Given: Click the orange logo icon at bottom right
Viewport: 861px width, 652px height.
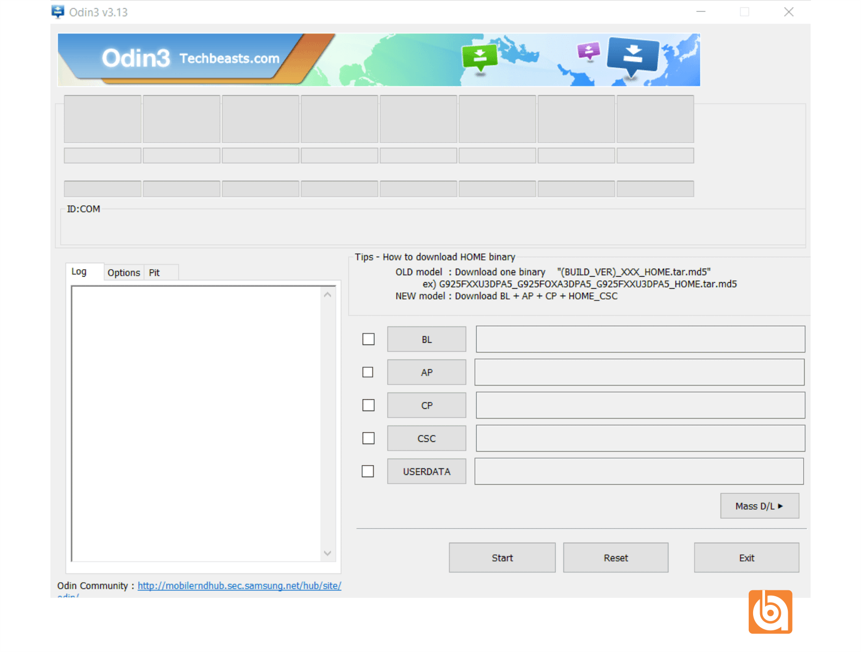Looking at the screenshot, I should [x=770, y=611].
